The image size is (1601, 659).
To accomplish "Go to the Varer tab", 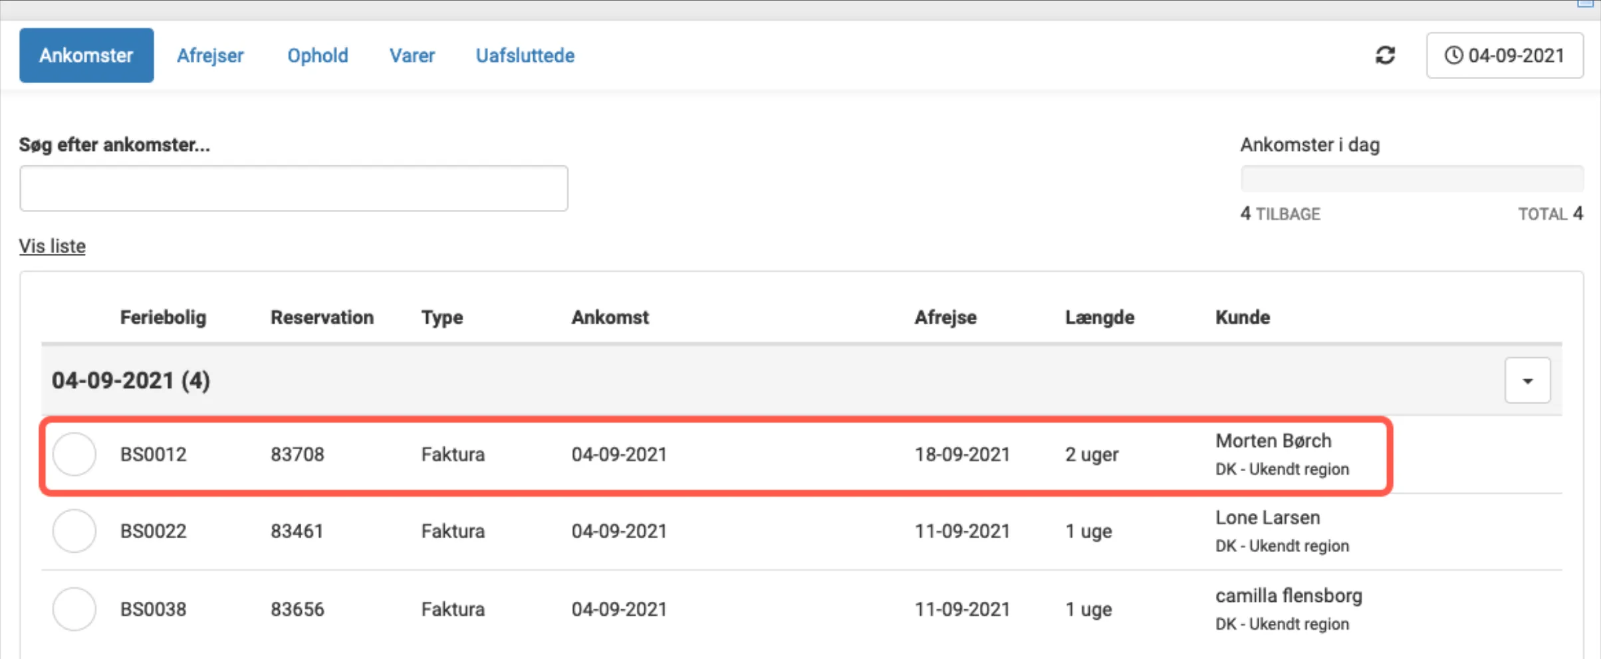I will point(412,55).
